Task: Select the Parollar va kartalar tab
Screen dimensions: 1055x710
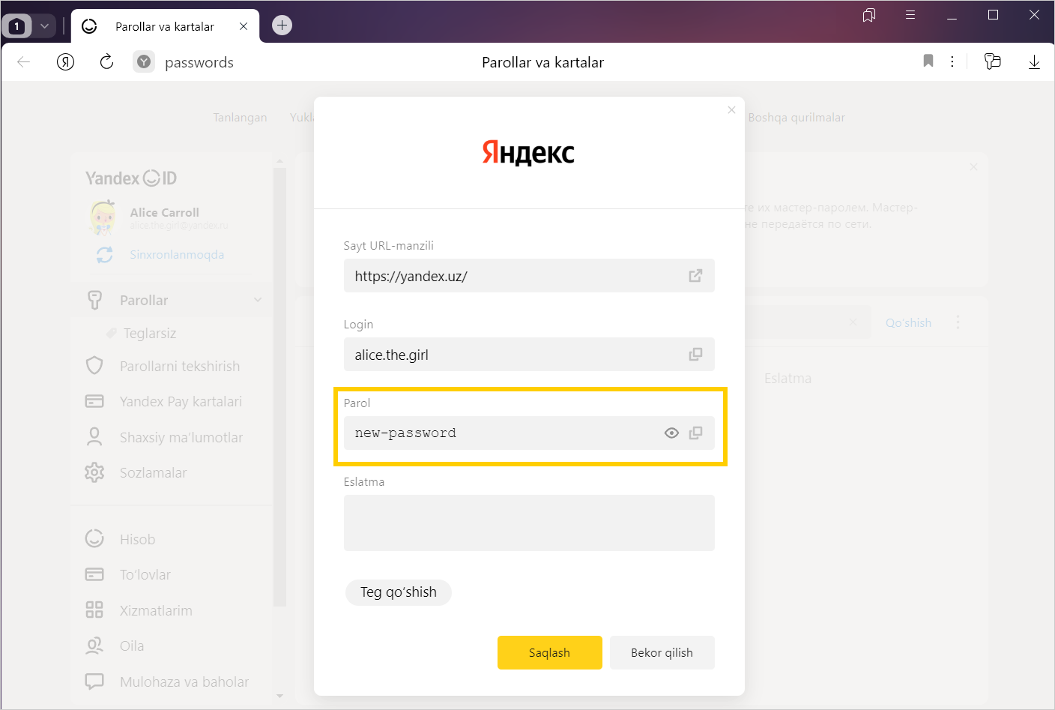Action: click(x=165, y=26)
